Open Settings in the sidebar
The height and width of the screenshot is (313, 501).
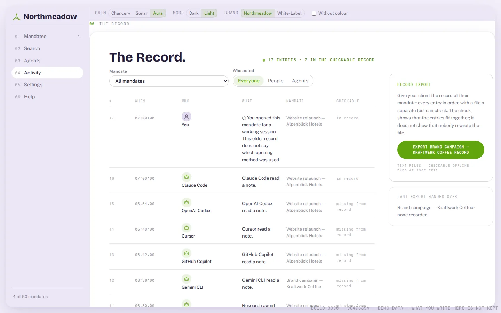(47, 85)
